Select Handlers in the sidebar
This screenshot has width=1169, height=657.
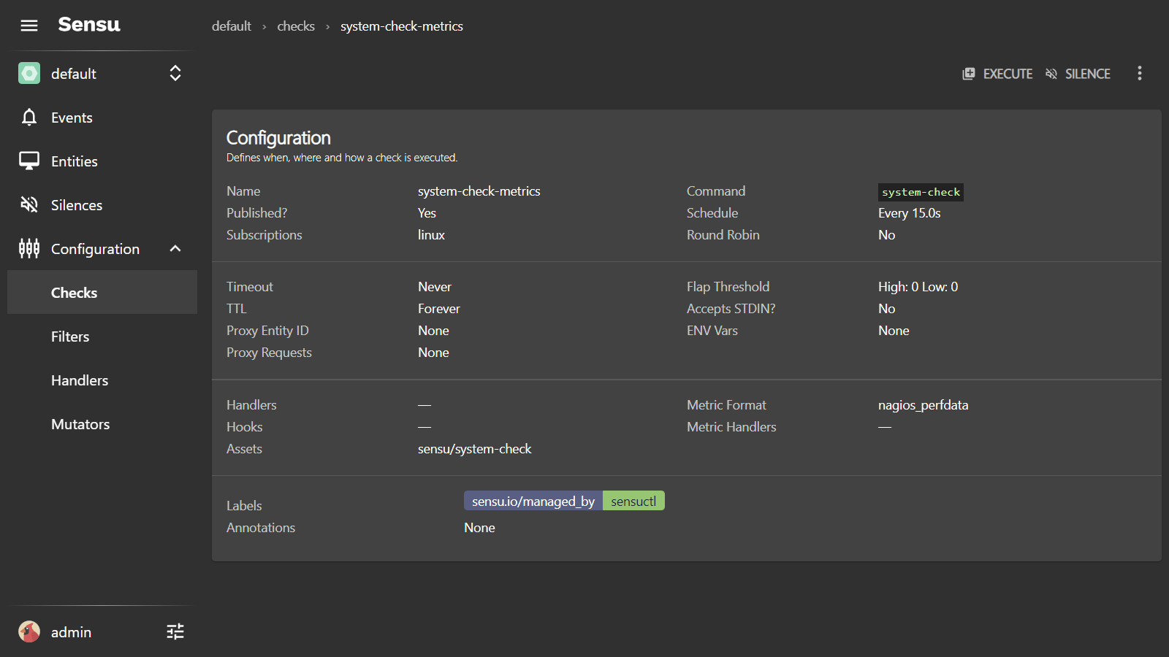[80, 380]
